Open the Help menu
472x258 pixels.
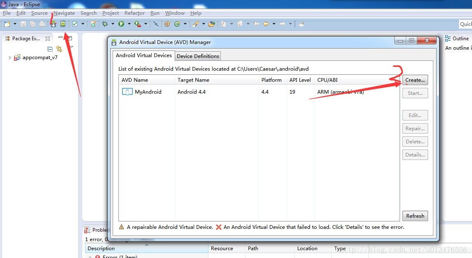[196, 13]
